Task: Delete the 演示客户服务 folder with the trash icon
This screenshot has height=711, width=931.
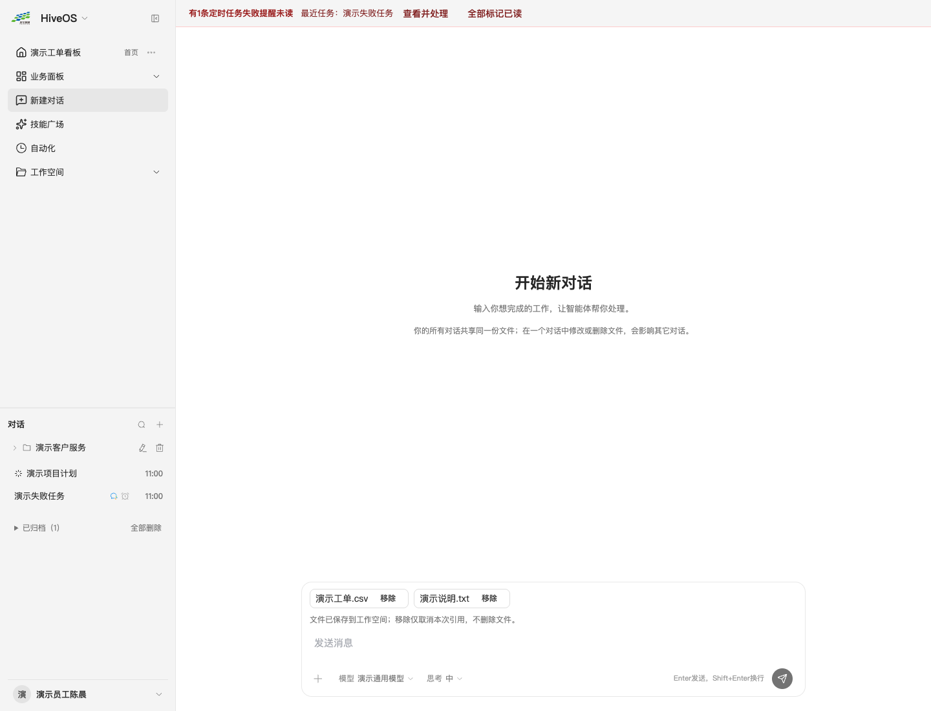Action: [160, 448]
